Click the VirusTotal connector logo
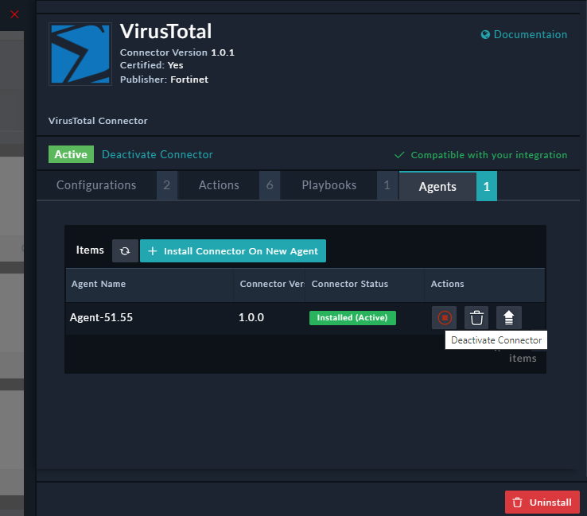The height and width of the screenshot is (516, 587). (80, 54)
